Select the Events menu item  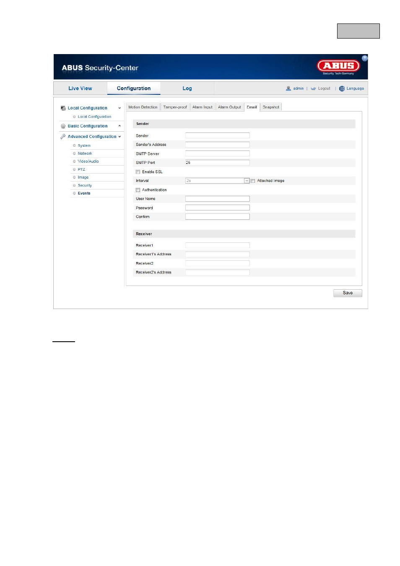[84, 193]
